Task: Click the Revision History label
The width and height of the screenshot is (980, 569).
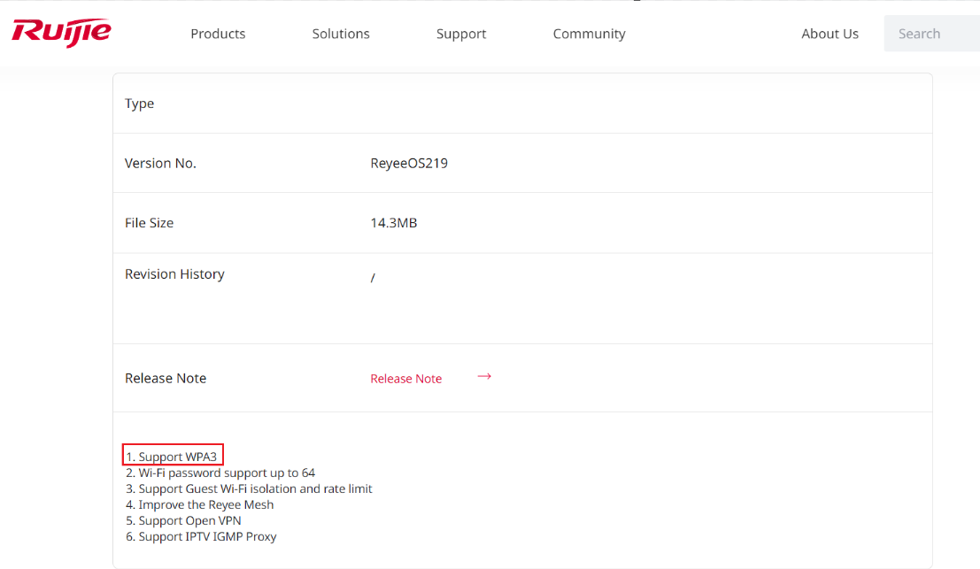Action: tap(174, 274)
